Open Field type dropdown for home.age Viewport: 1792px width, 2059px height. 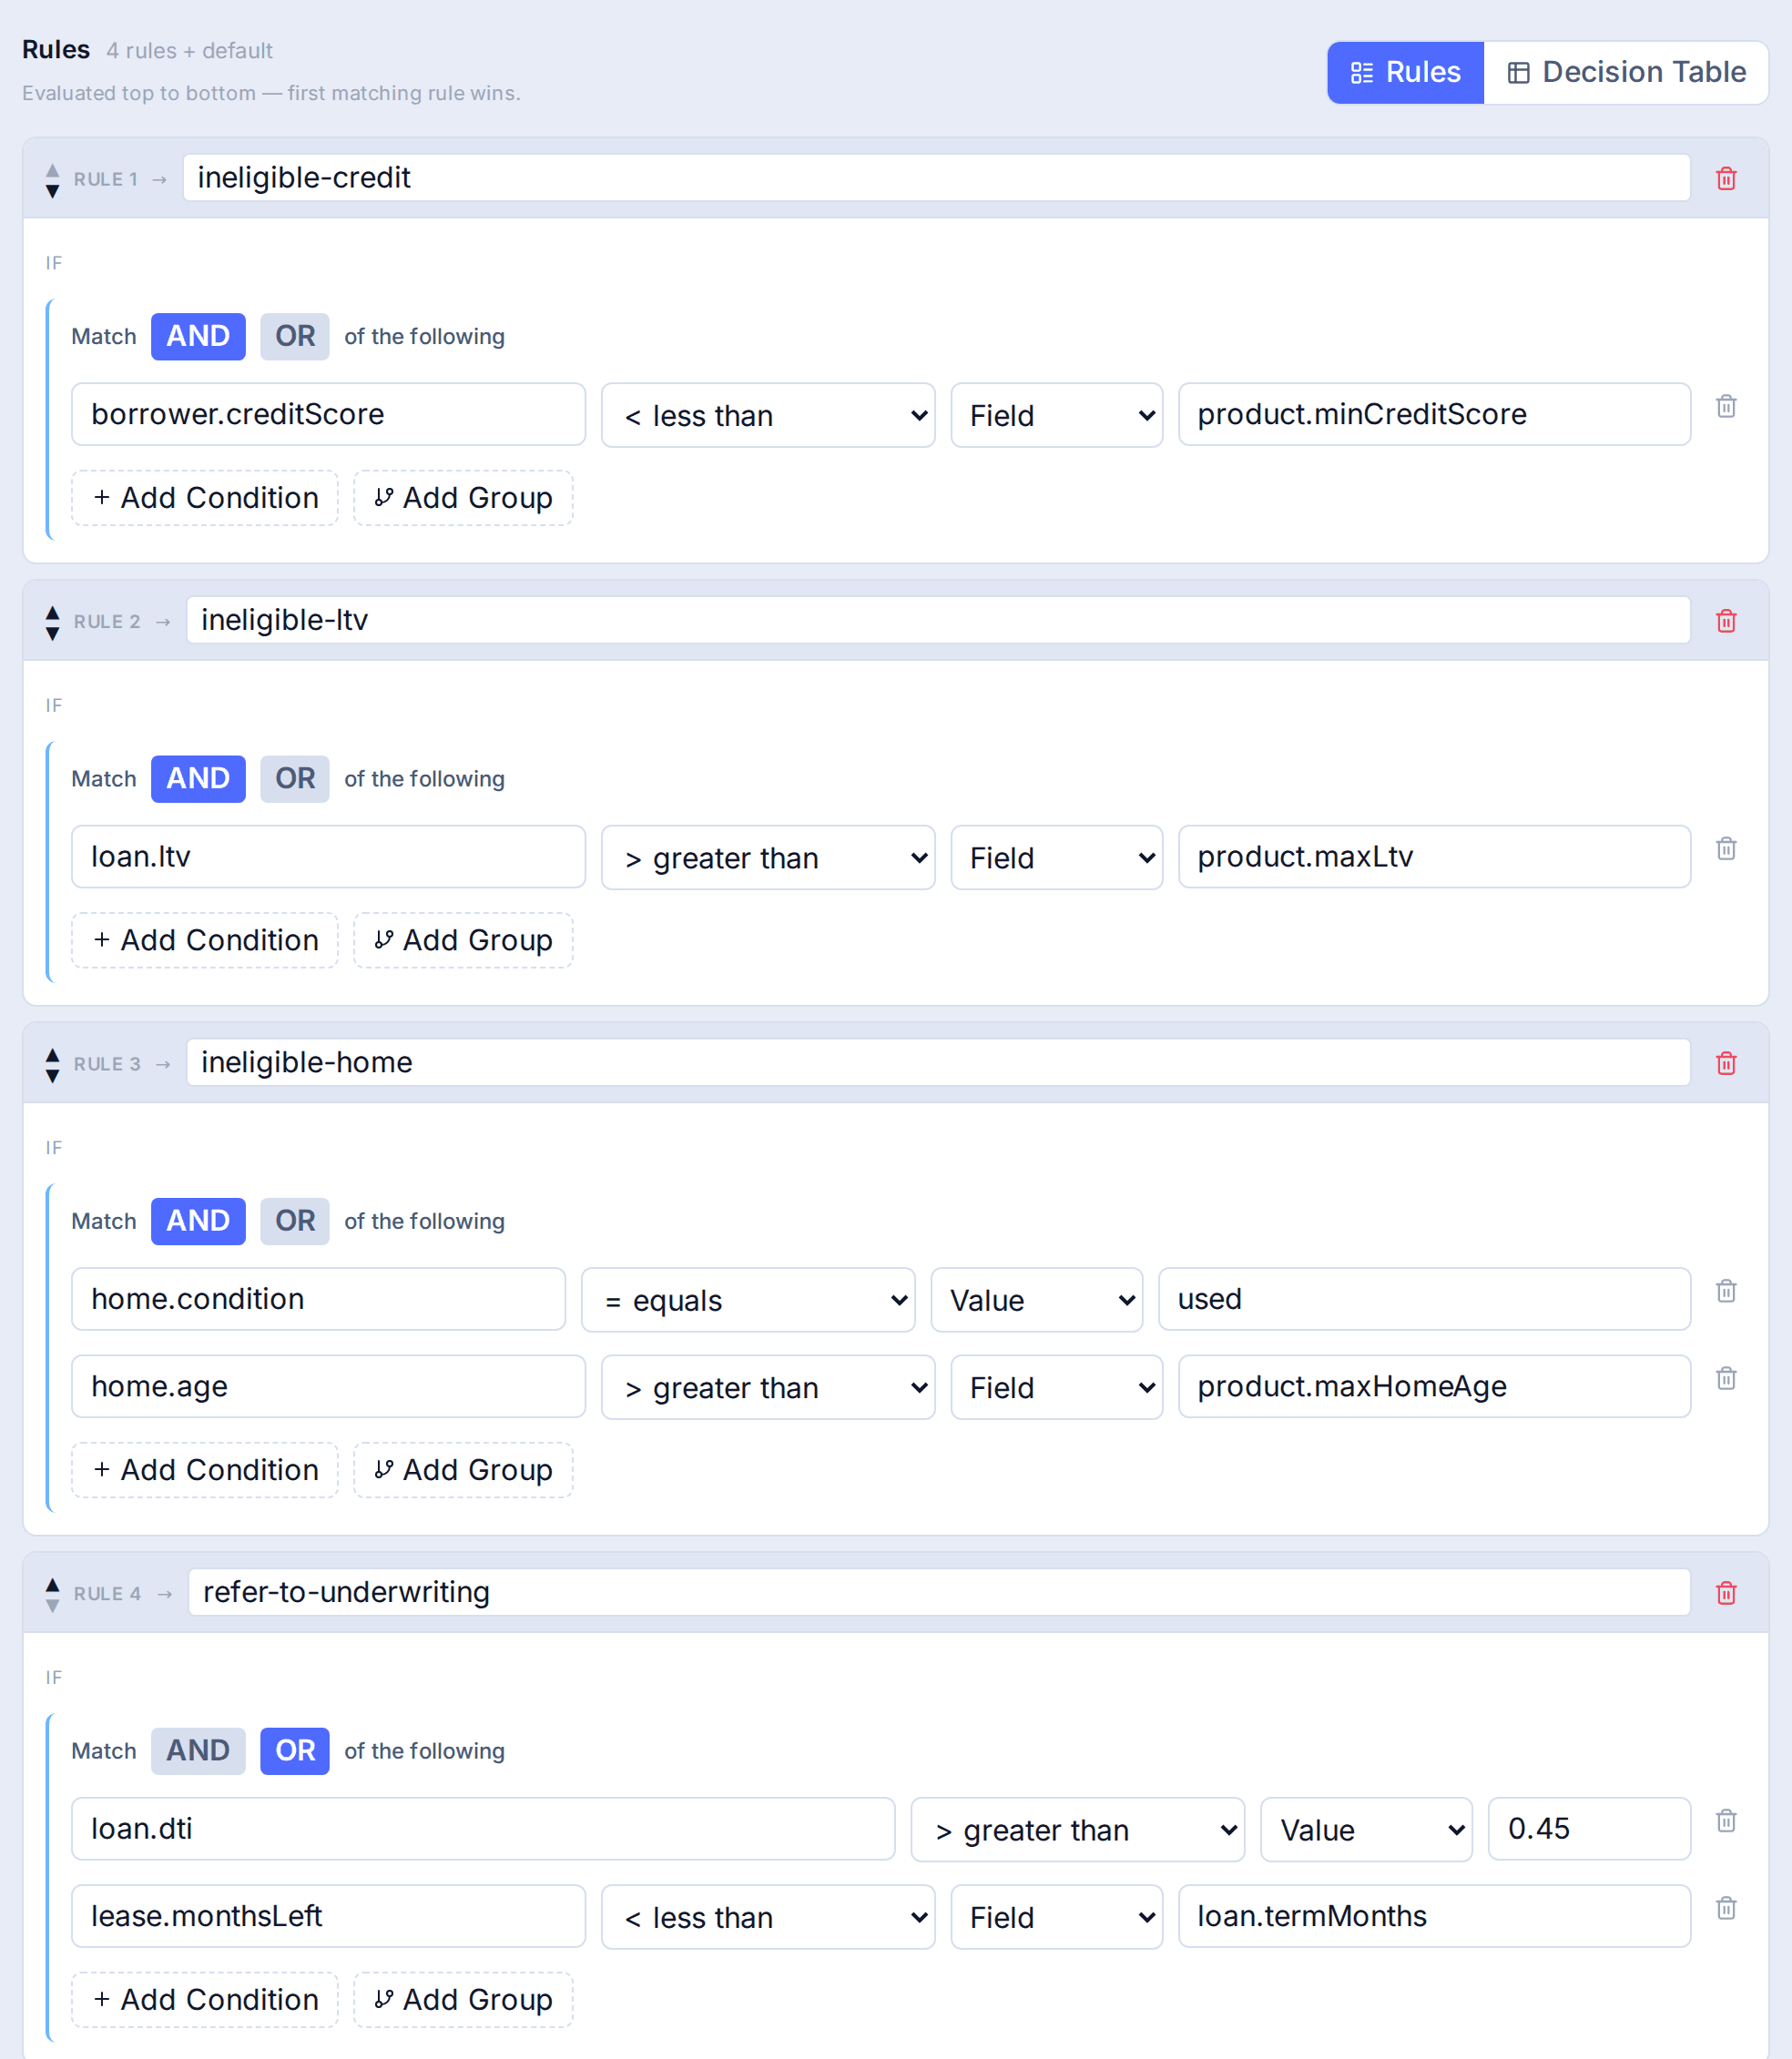(1056, 1387)
